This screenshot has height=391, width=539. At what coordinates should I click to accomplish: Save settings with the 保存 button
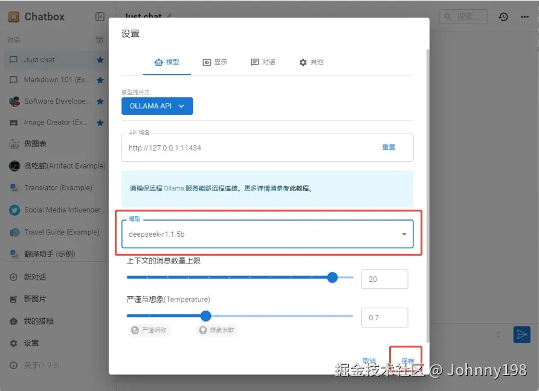[406, 359]
